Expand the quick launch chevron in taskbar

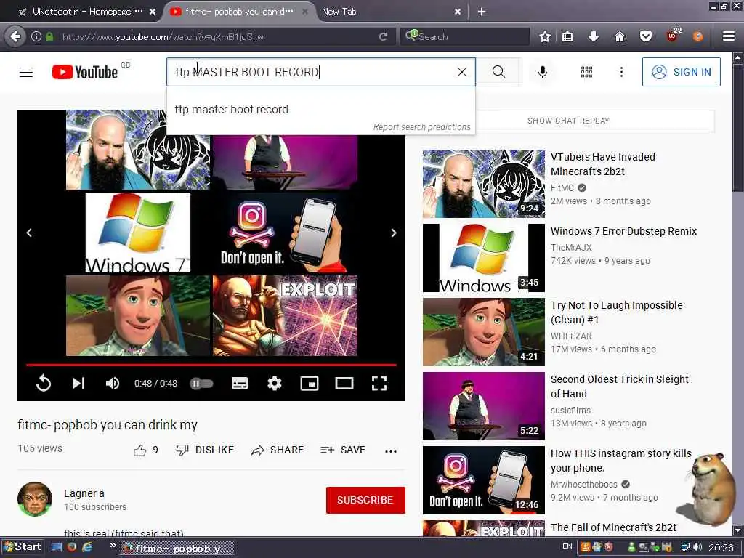(x=113, y=546)
